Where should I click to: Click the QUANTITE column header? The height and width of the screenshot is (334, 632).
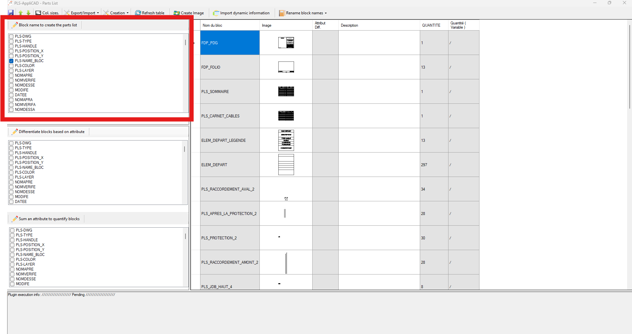coord(431,25)
